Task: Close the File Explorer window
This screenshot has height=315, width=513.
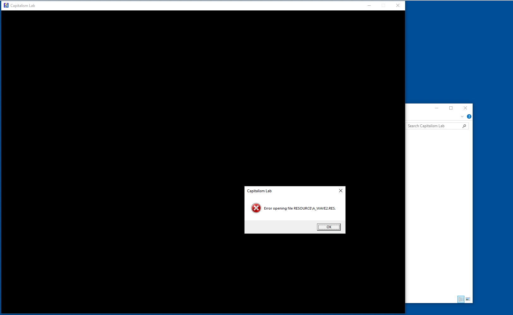Action: click(465, 108)
